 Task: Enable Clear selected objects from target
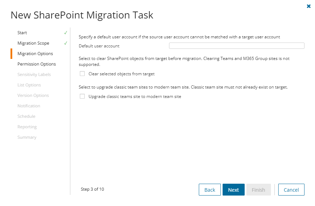[82, 74]
